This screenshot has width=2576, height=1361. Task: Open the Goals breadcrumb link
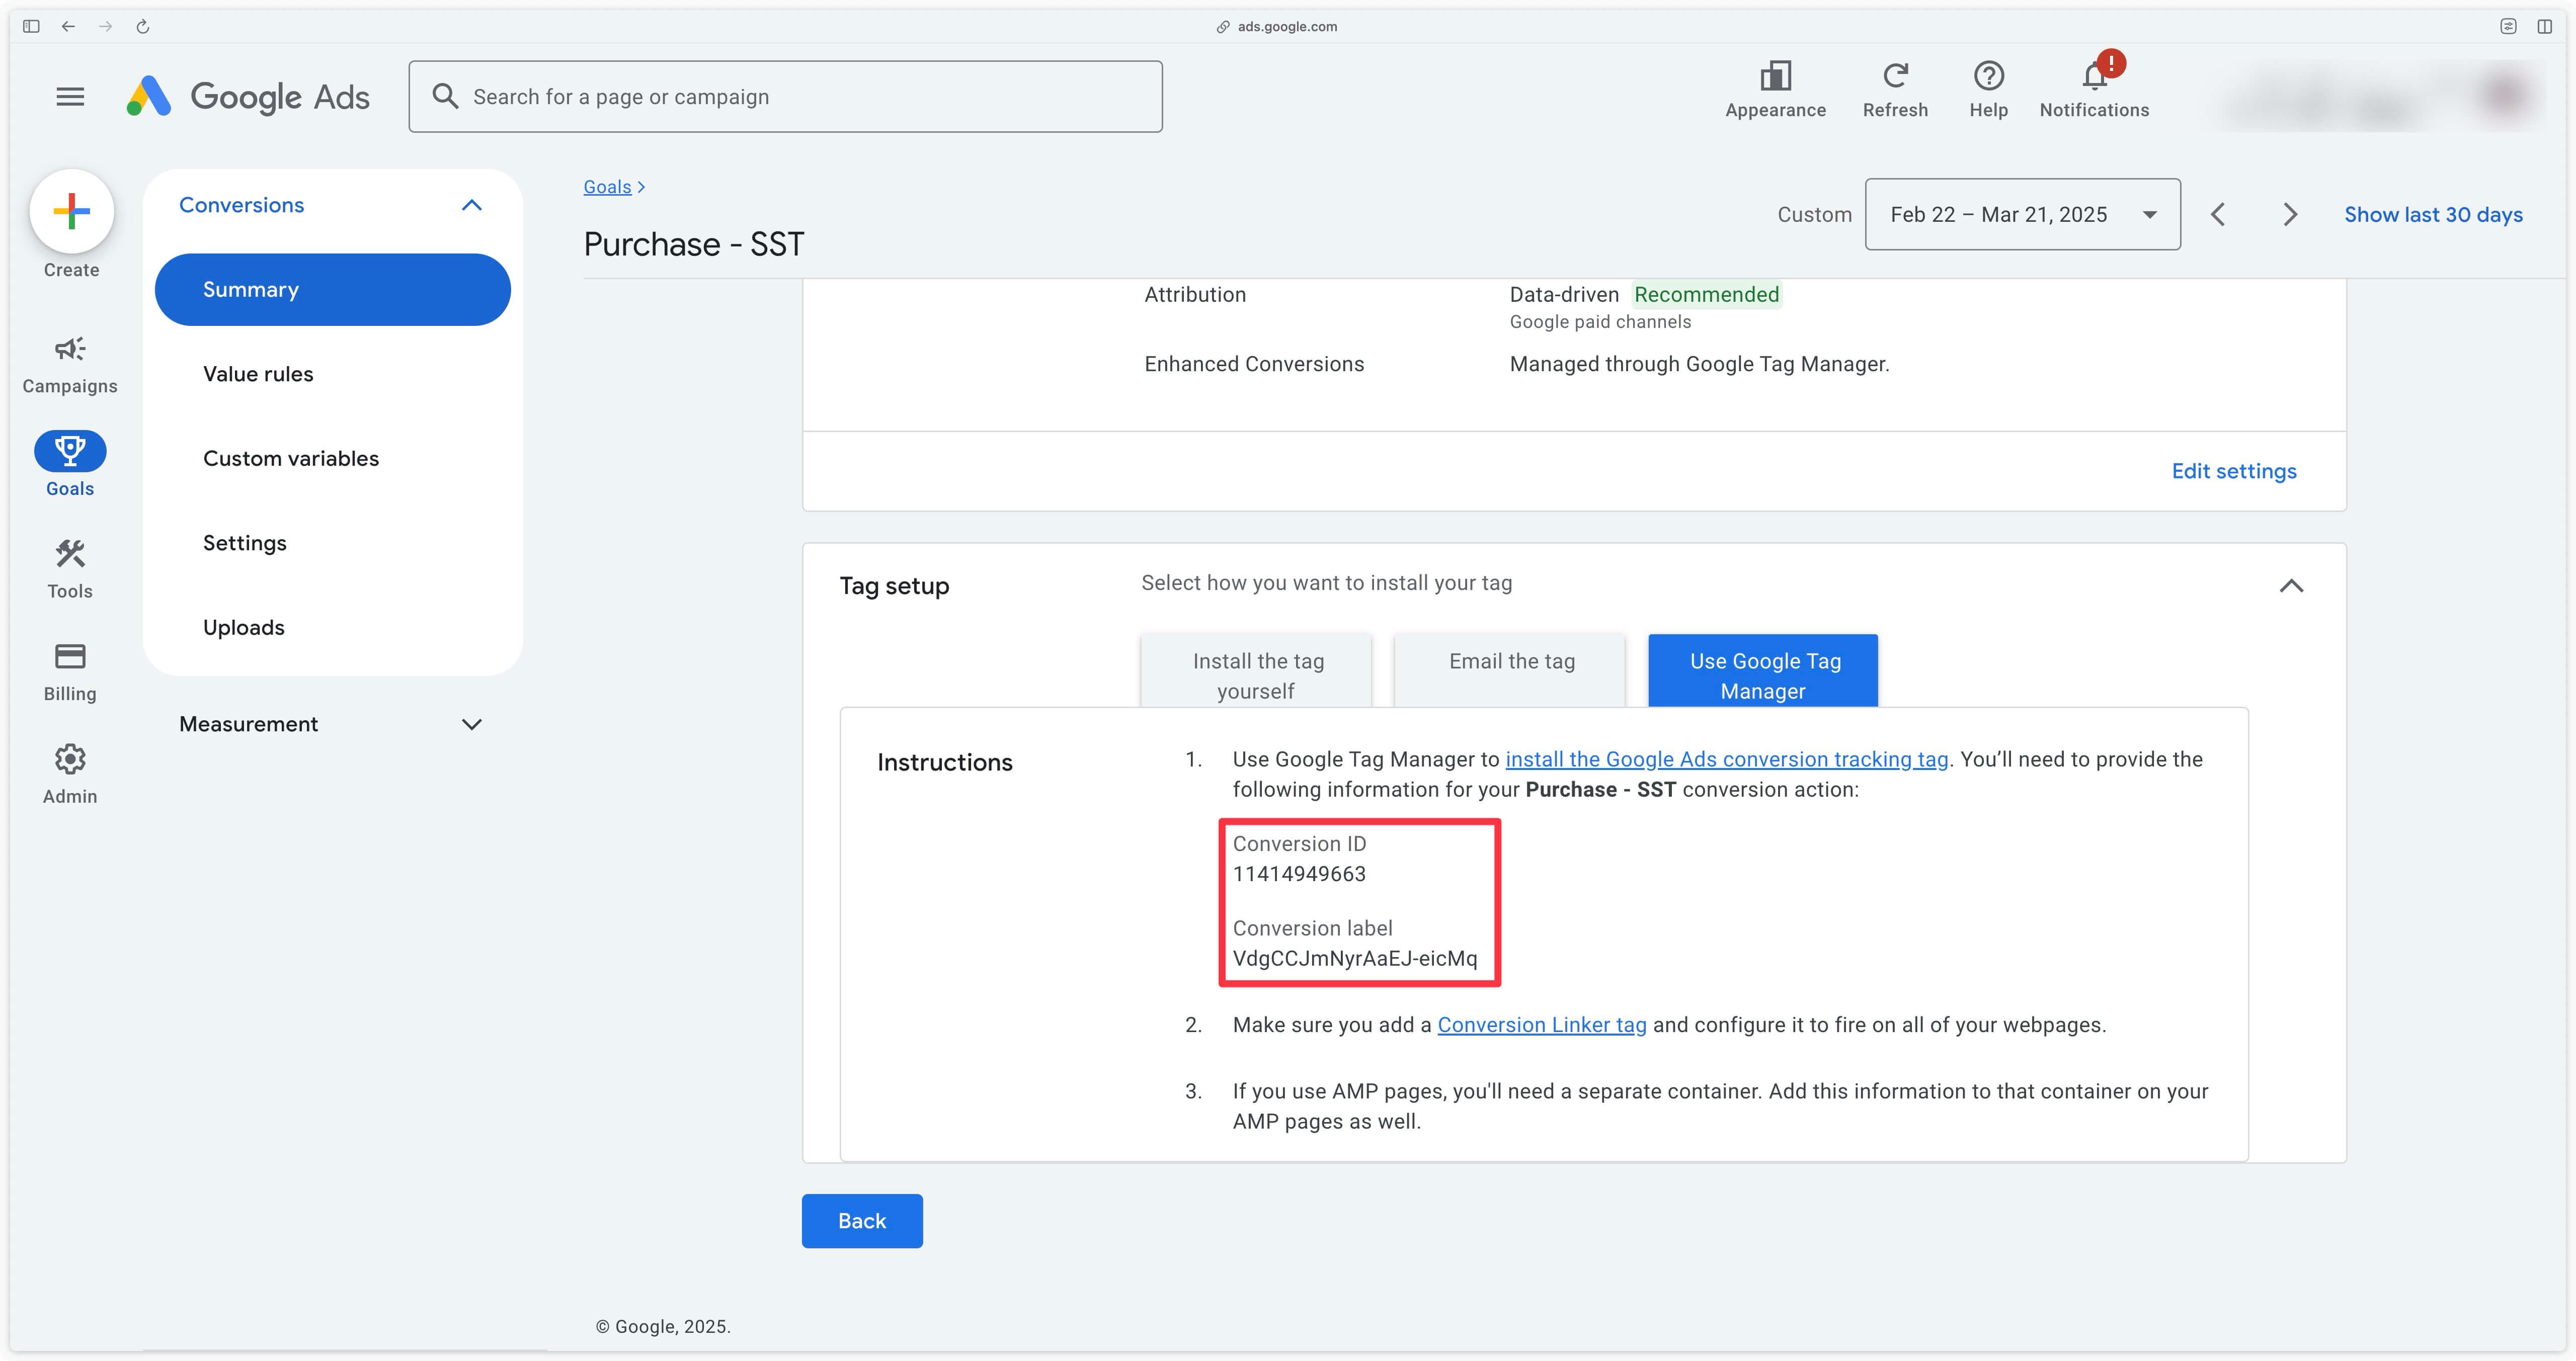(x=607, y=187)
